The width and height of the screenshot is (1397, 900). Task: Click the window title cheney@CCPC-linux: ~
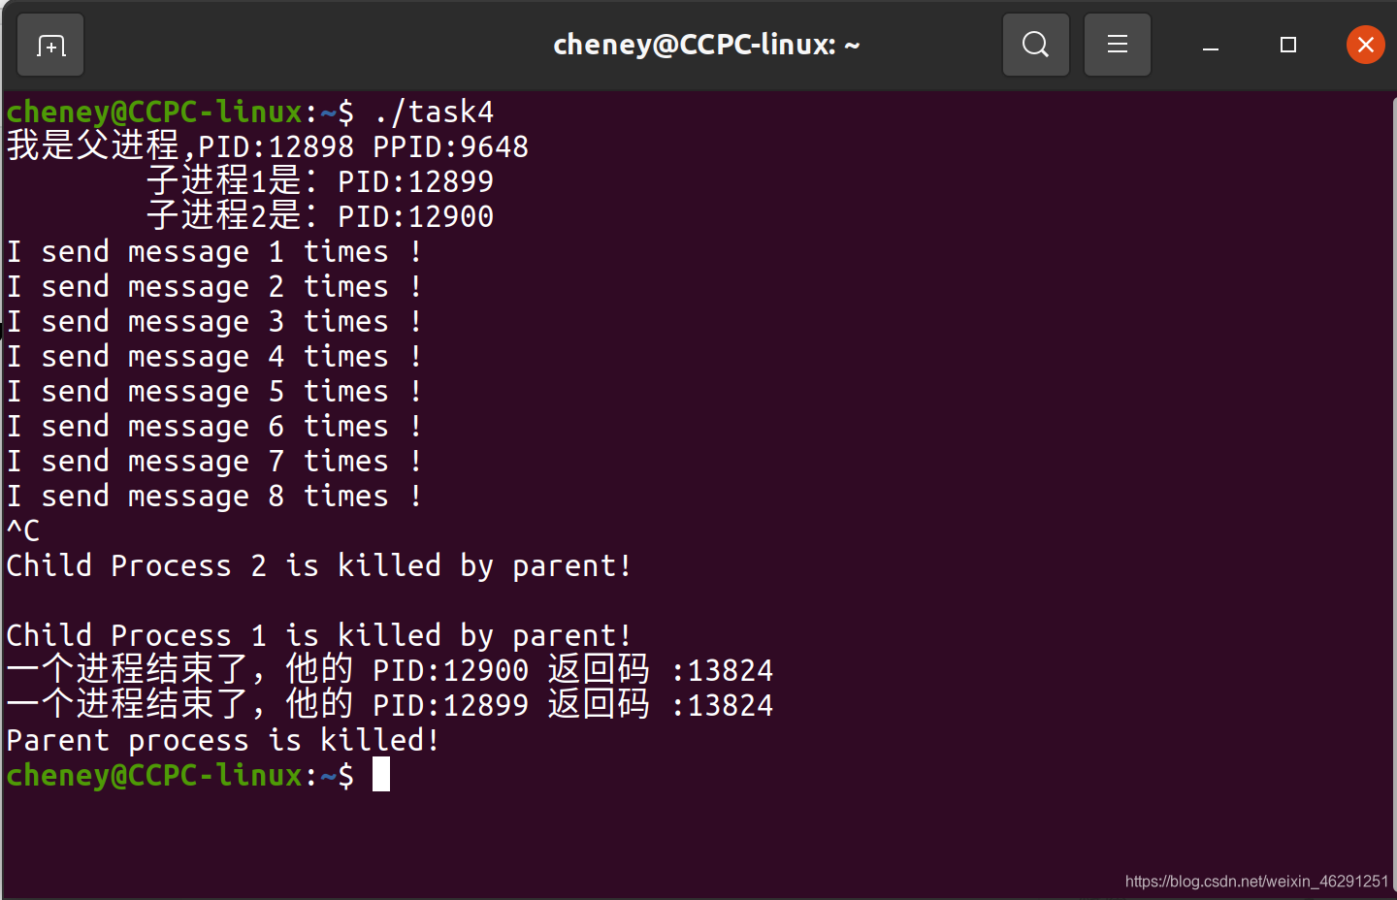point(706,45)
